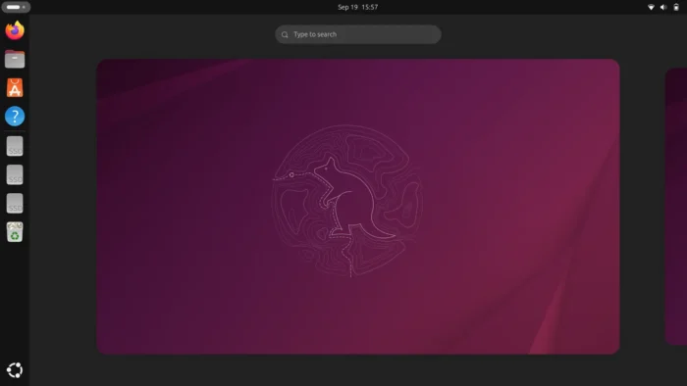Click the magnifier icon in search bar

(285, 34)
